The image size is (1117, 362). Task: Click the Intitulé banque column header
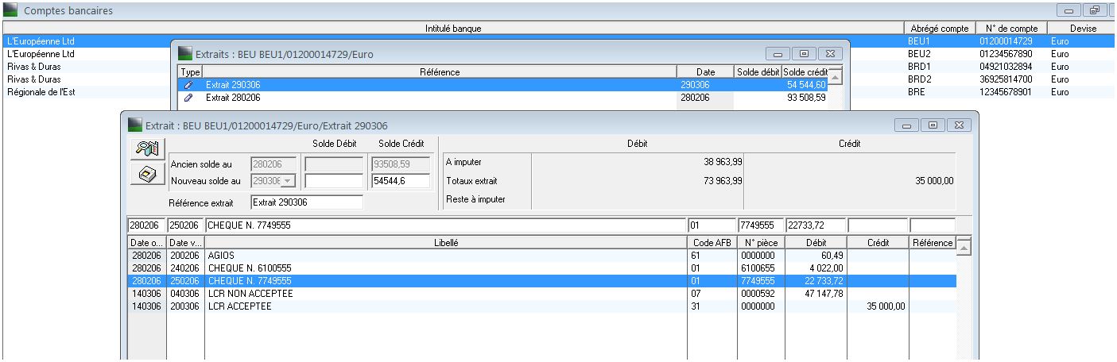pyautogui.click(x=453, y=29)
